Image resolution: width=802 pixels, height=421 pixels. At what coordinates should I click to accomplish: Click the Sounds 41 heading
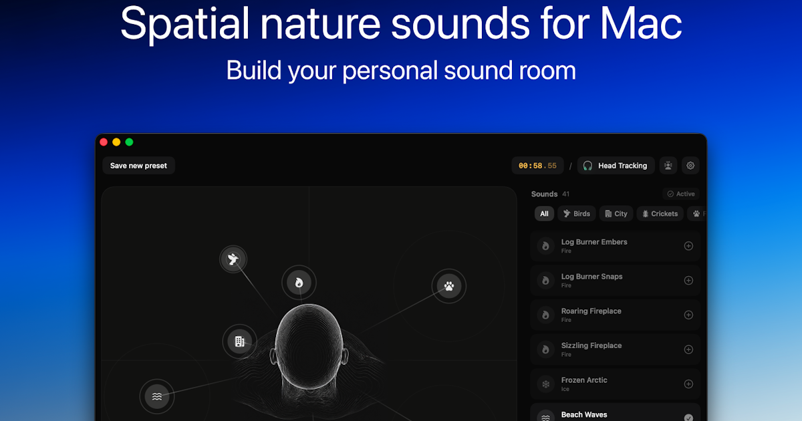click(x=550, y=194)
